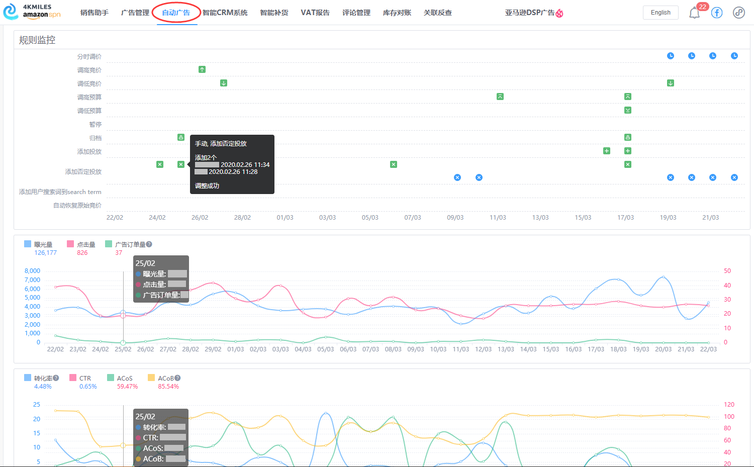
Task: Click the English language button
Action: 661,12
